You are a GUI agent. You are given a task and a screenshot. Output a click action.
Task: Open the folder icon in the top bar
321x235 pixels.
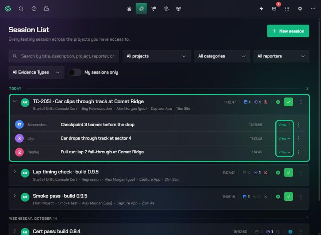[47, 9]
